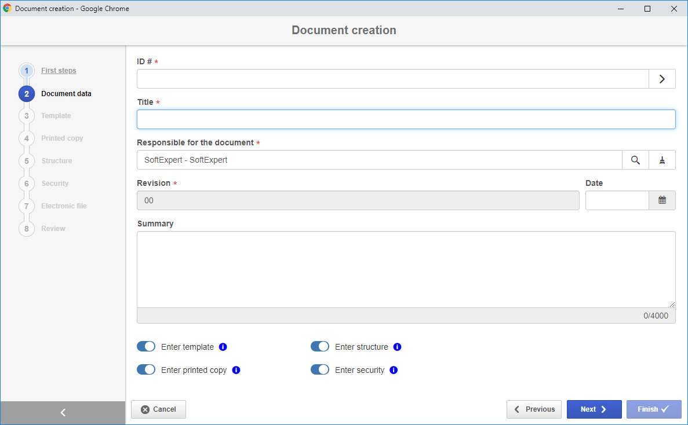Click step 3 circle icon

pos(26,116)
